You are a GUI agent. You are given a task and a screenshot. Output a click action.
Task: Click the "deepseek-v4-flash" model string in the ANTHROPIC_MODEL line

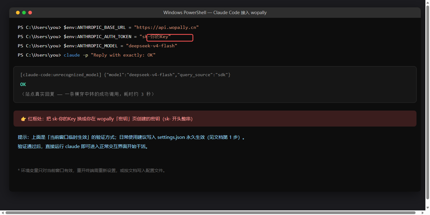tap(152, 46)
